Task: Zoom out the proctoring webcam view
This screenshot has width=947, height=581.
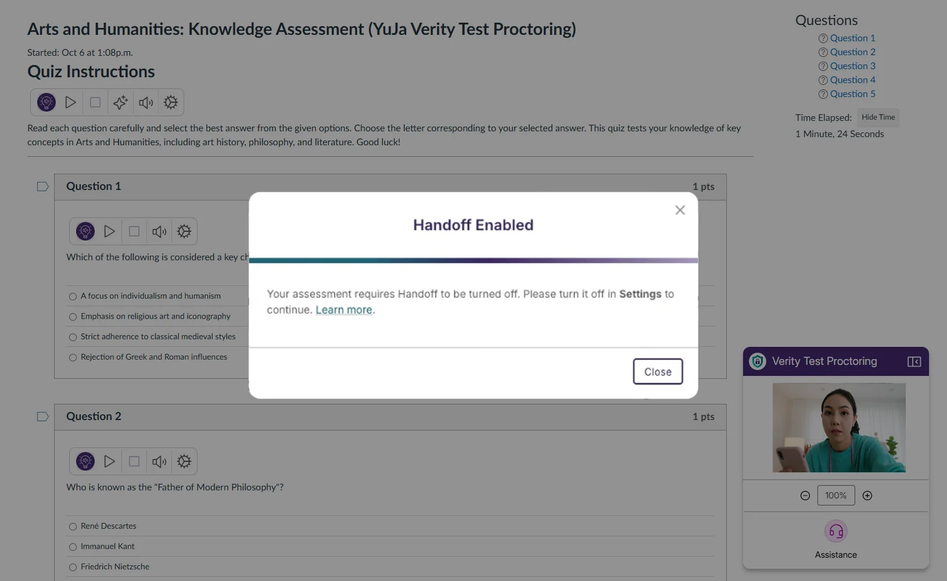Action: point(805,496)
